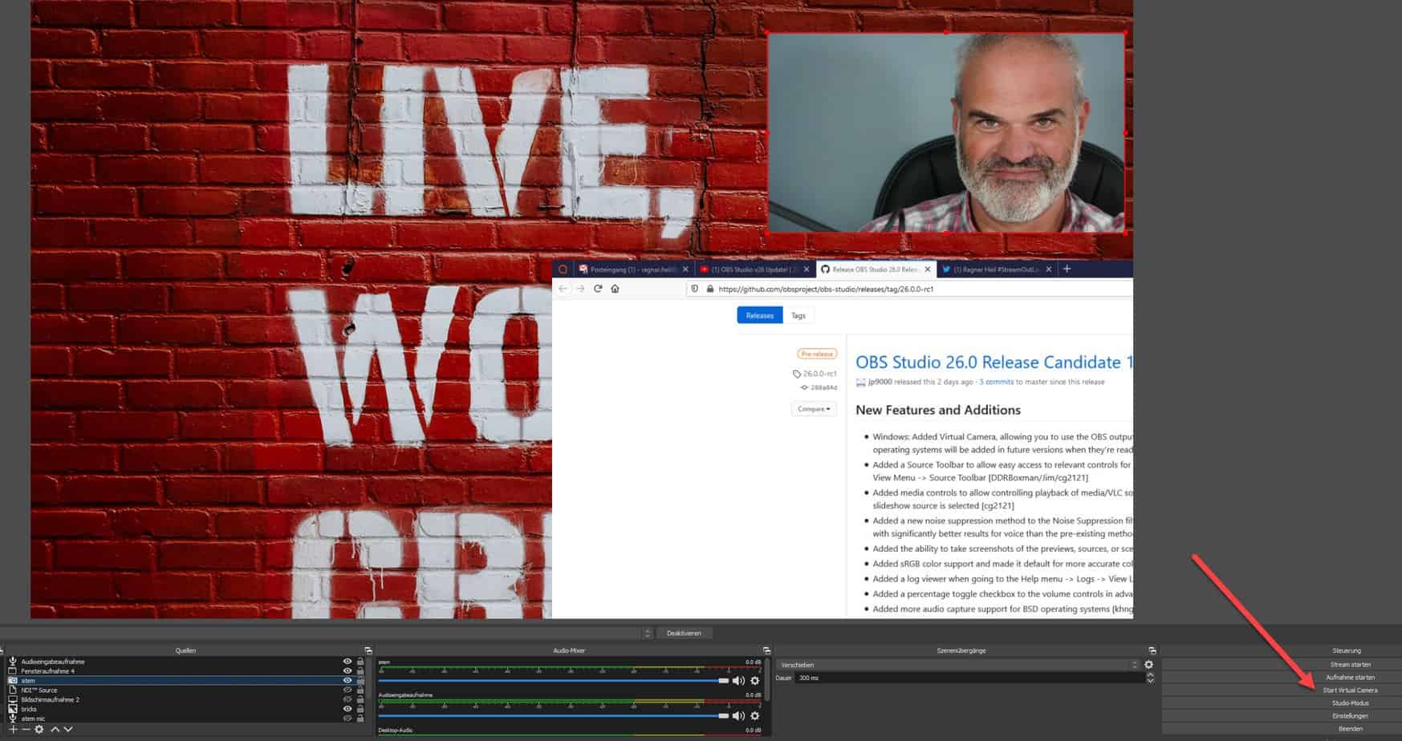Open source properties gear below sources list
The width and height of the screenshot is (1402, 741).
point(39,729)
